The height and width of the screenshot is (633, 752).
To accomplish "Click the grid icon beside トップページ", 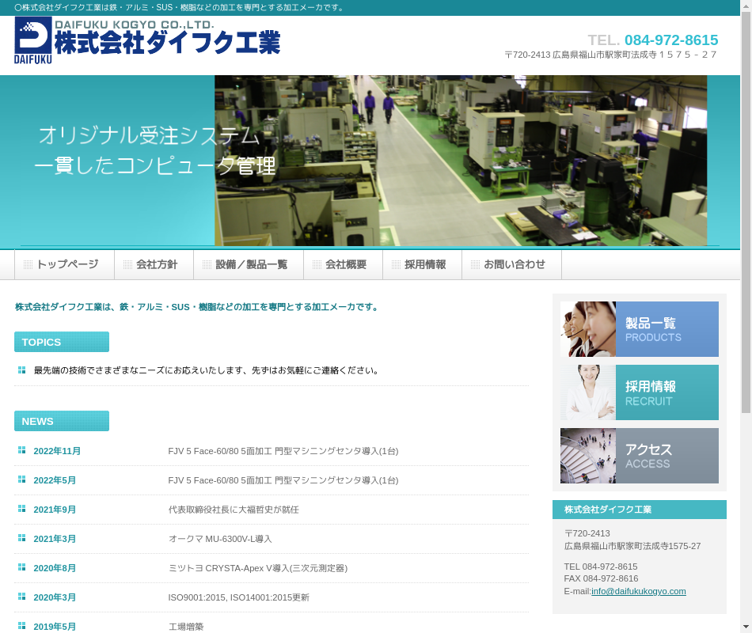I will pos(28,265).
